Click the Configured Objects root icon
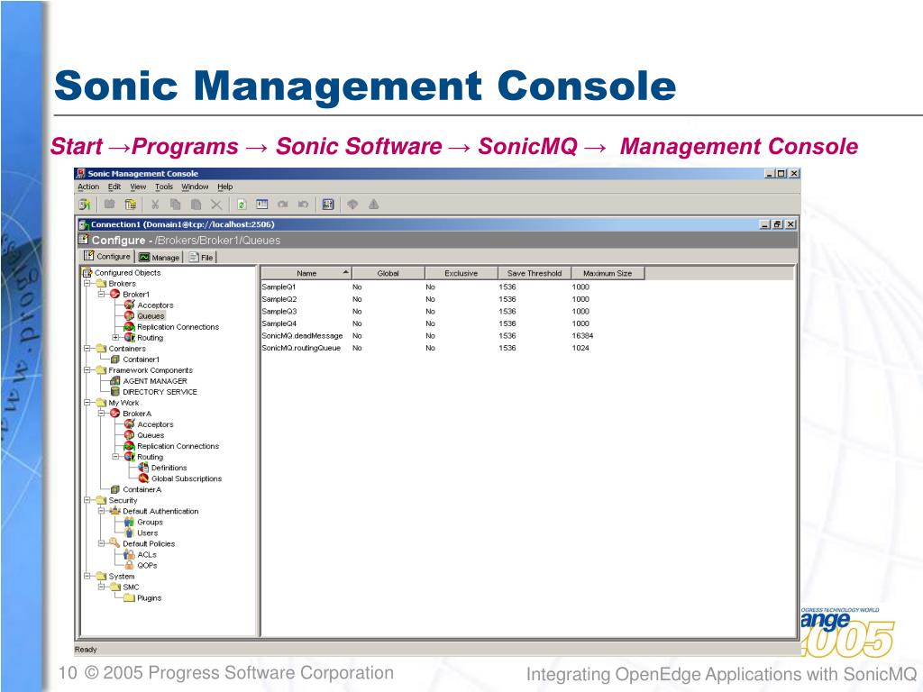The image size is (923, 692). tap(87, 272)
